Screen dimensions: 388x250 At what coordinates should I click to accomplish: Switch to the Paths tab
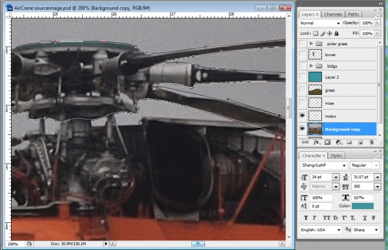[x=353, y=14]
